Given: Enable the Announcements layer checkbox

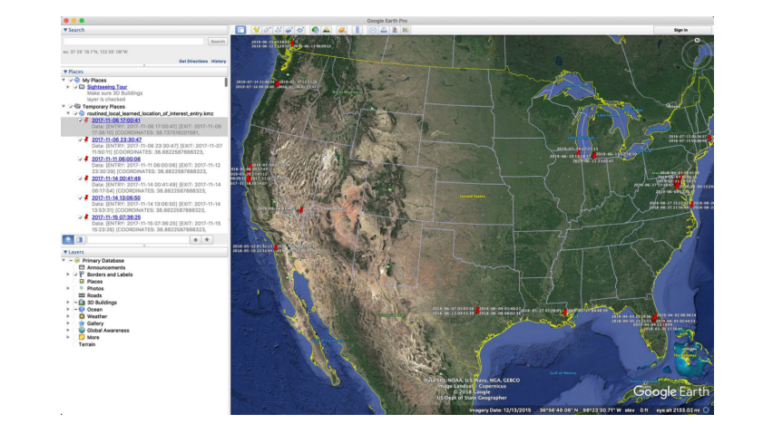Looking at the screenshot, I should click(75, 267).
